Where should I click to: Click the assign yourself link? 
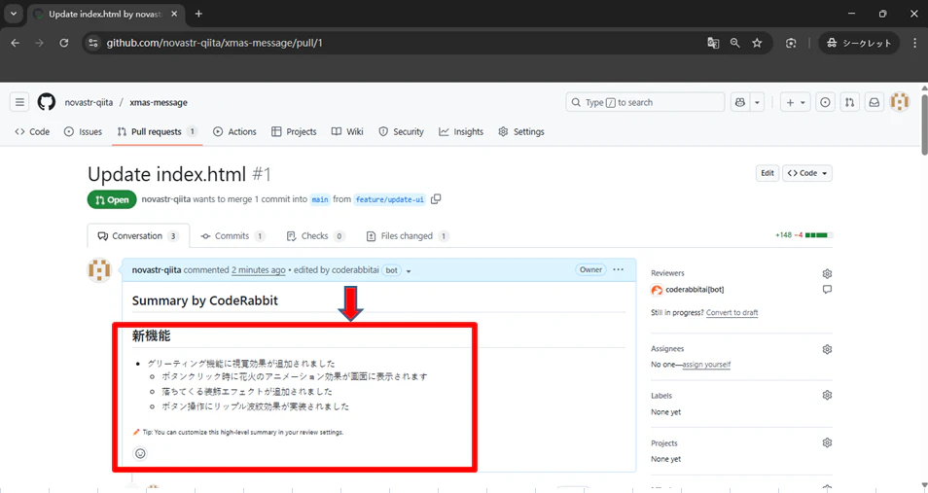(706, 365)
